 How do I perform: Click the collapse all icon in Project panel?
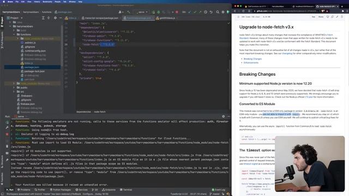(49, 18)
